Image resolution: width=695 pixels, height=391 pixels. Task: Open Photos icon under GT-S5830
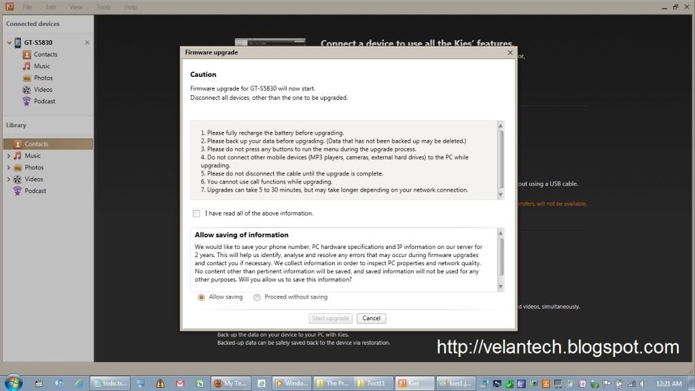click(26, 78)
